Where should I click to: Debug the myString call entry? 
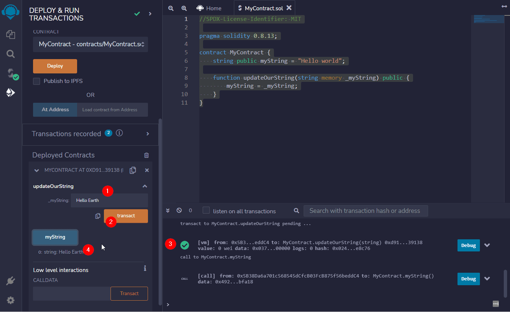(469, 279)
